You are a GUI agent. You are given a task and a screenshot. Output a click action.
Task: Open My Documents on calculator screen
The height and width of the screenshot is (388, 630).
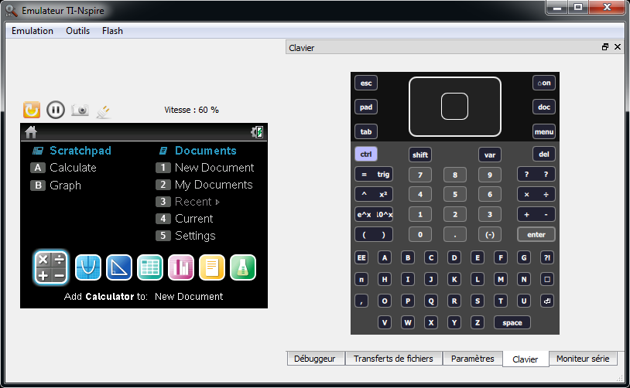204,185
